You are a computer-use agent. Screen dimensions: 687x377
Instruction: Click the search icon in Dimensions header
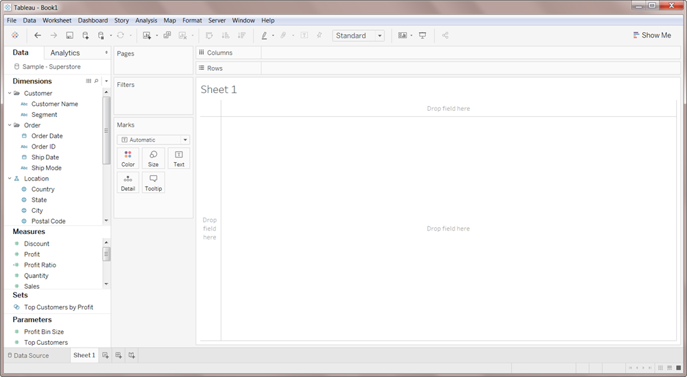pyautogui.click(x=96, y=81)
